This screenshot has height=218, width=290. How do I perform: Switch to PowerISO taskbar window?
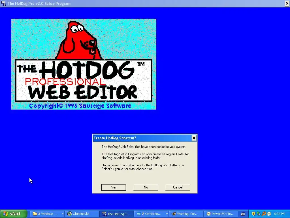tap(221, 214)
